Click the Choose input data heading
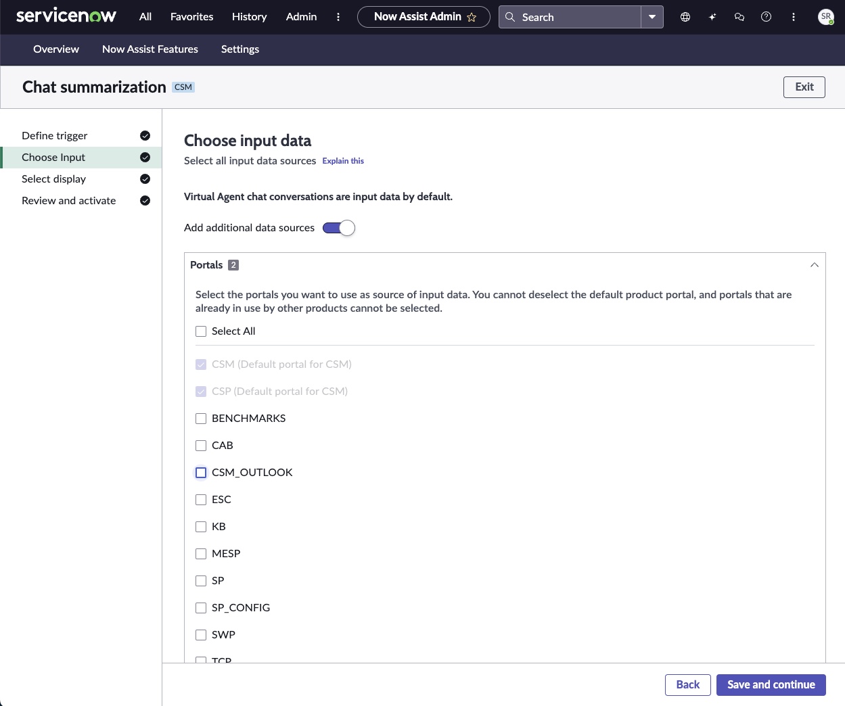The width and height of the screenshot is (845, 706). 248,141
